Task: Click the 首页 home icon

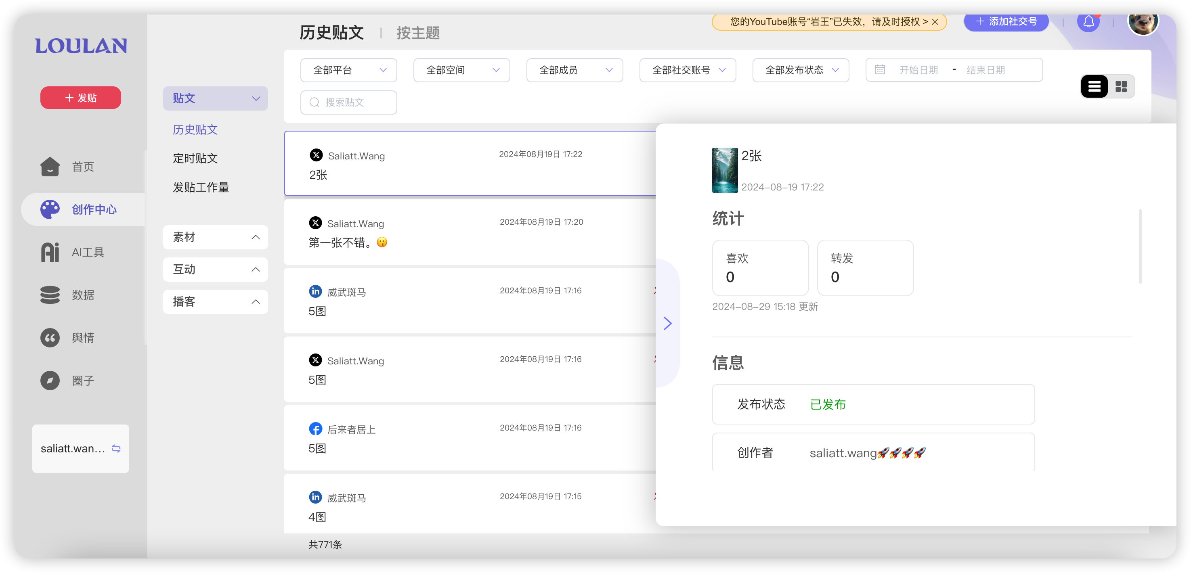Action: pyautogui.click(x=50, y=167)
